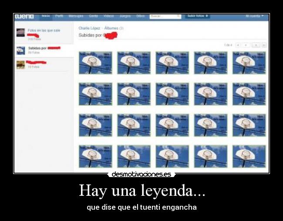
Task: Open the first photo in the third row
Action: [95, 125]
